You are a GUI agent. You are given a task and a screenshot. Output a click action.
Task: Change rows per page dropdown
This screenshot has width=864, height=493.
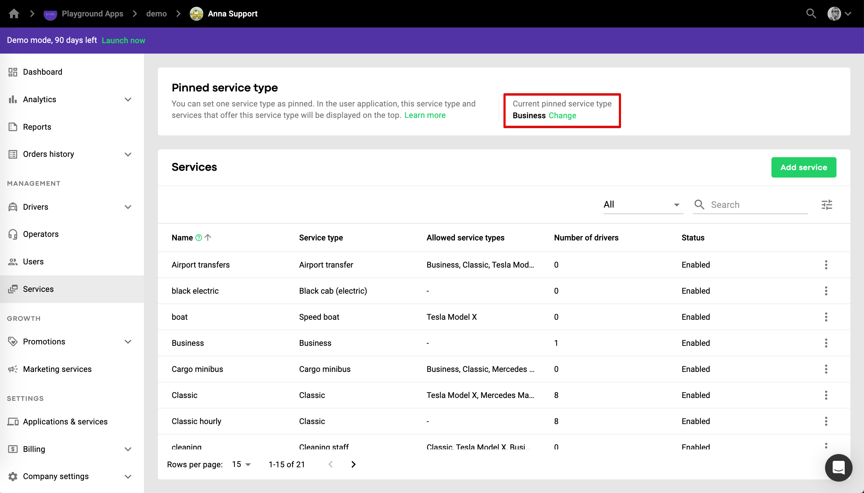pyautogui.click(x=241, y=464)
